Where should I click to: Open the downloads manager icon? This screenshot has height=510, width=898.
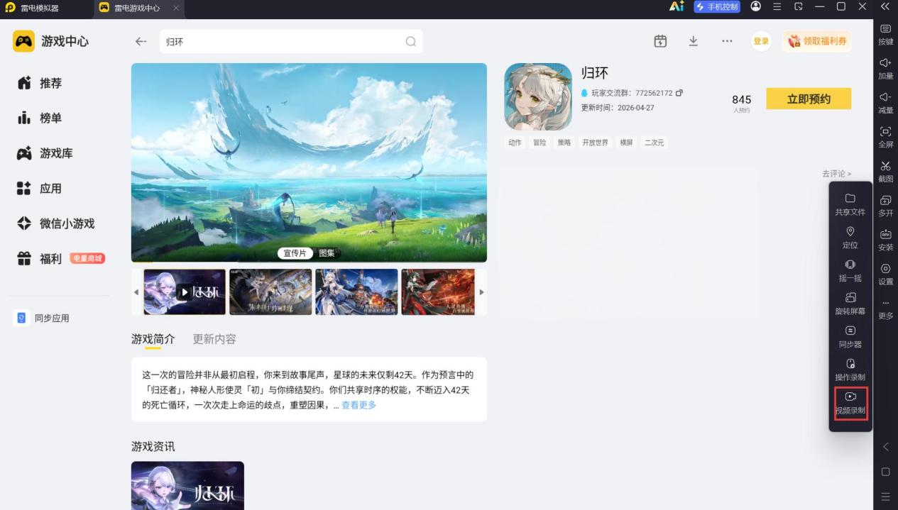coord(694,41)
